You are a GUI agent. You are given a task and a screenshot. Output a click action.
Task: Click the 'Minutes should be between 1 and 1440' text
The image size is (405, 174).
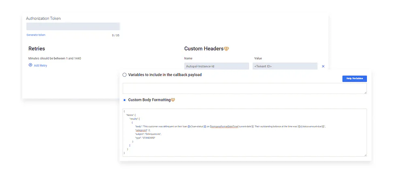55,59
